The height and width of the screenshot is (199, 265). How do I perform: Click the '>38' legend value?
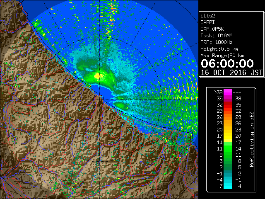pyautogui.click(x=218, y=92)
